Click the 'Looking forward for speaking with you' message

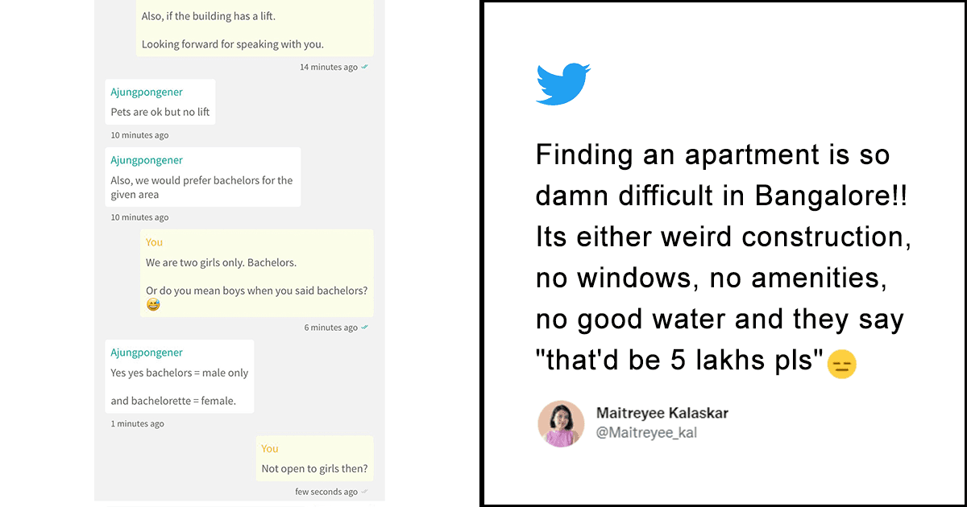click(233, 44)
